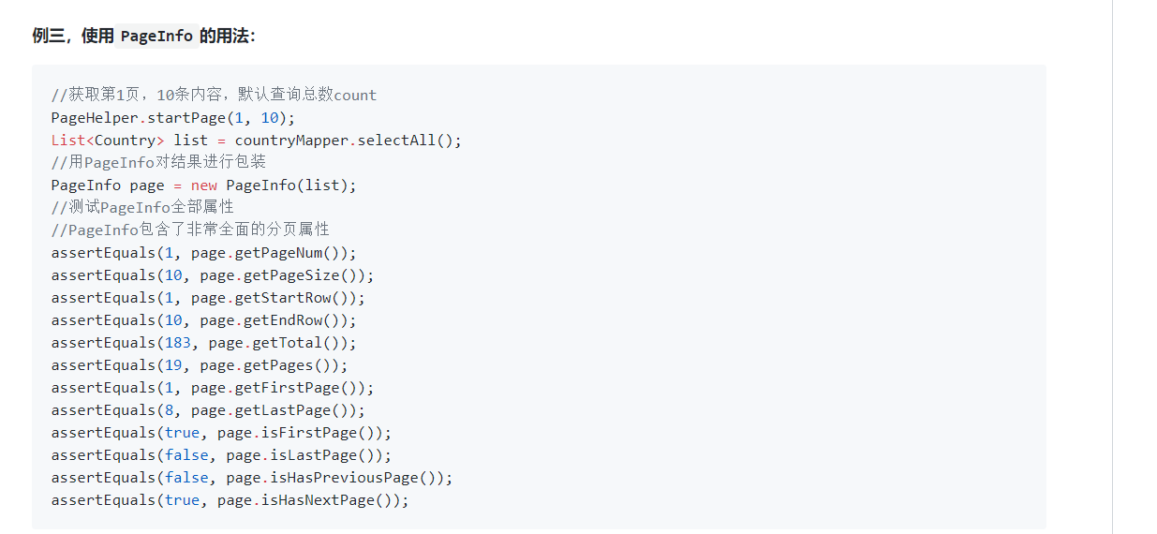The height and width of the screenshot is (534, 1157).
Task: Click the page.getEndRow() assertion line
Action: pos(203,320)
